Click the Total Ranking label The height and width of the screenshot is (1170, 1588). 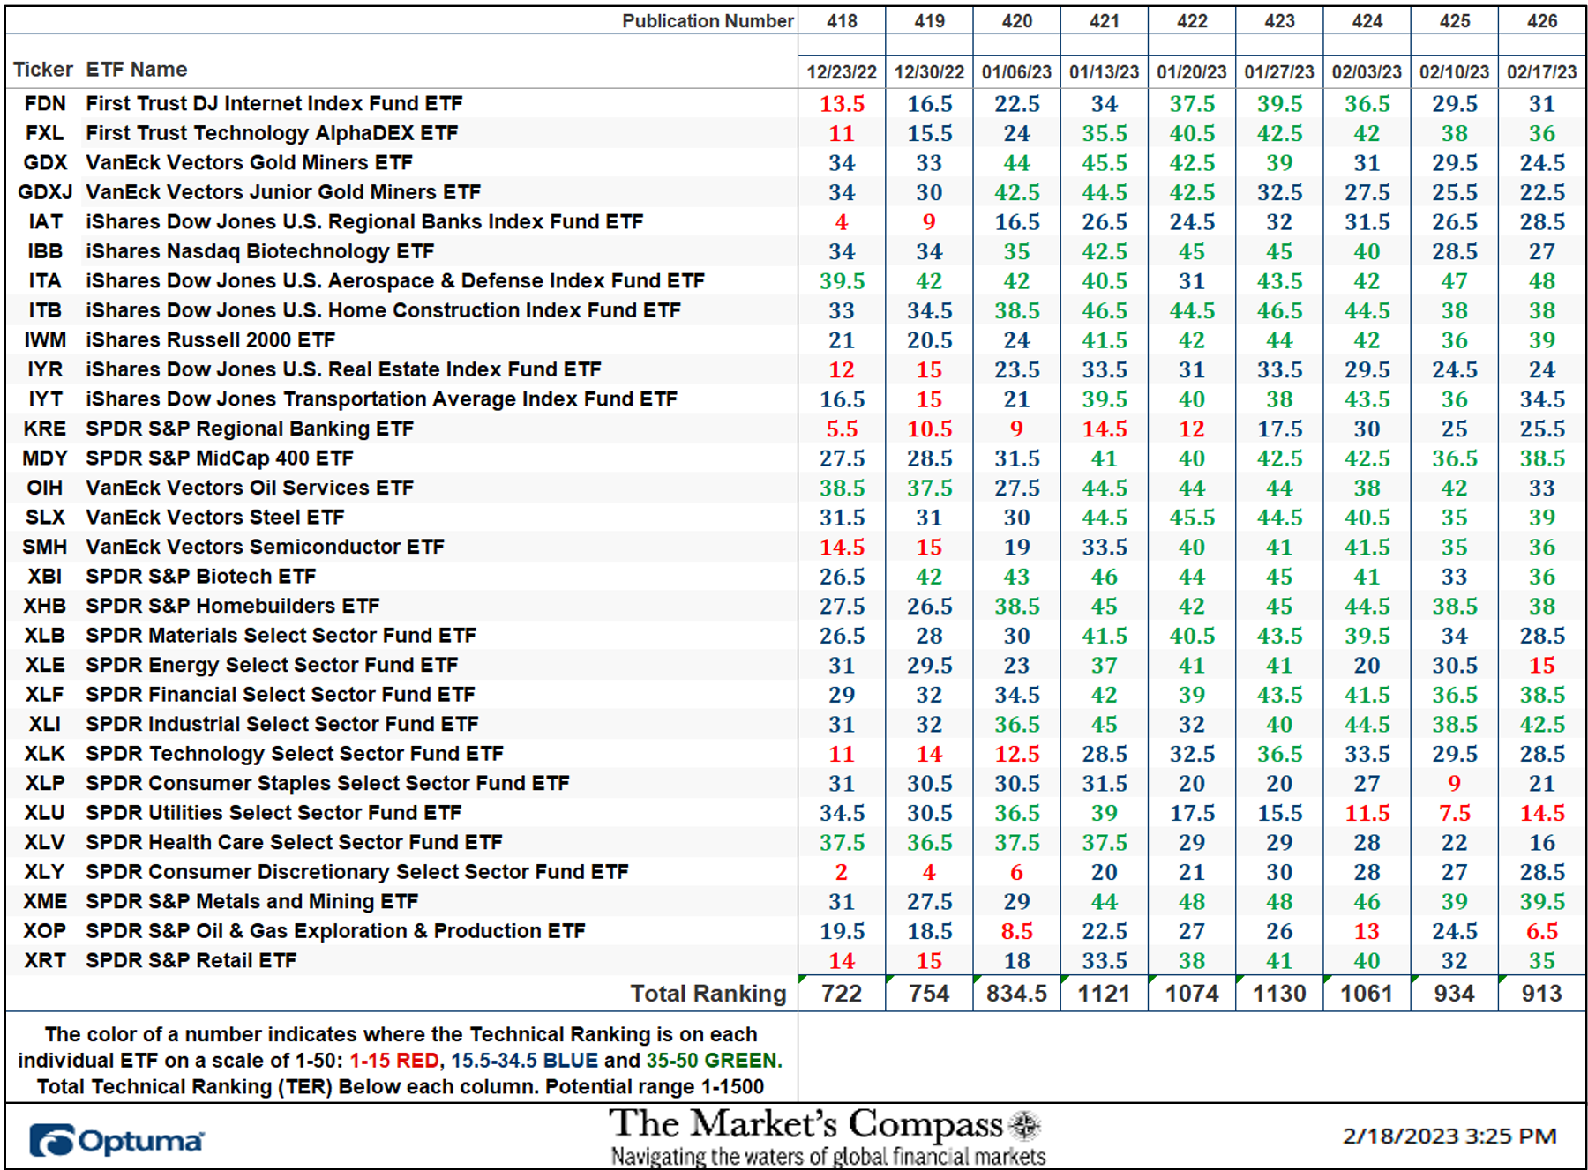pyautogui.click(x=708, y=994)
